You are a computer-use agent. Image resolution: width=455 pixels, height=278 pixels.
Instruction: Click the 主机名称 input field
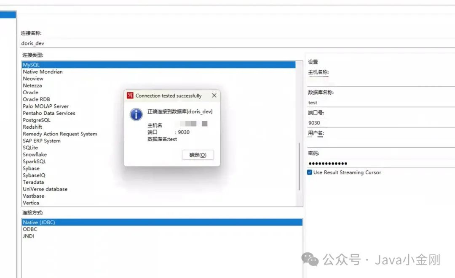point(381,82)
